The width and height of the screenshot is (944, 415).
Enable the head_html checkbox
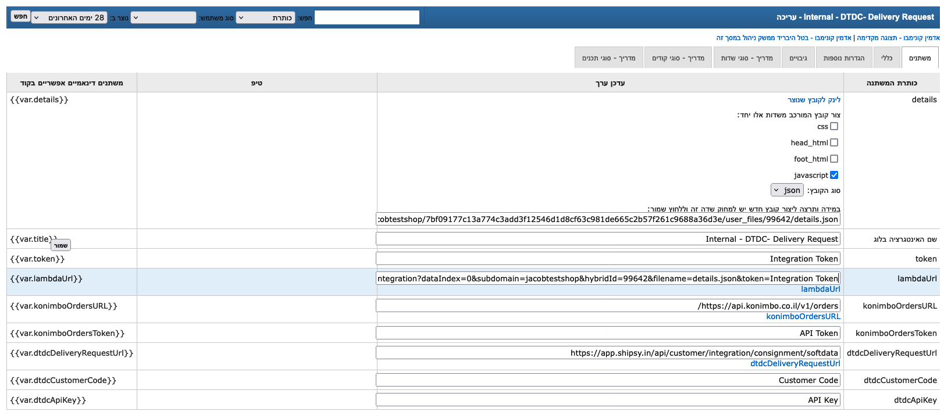[834, 142]
